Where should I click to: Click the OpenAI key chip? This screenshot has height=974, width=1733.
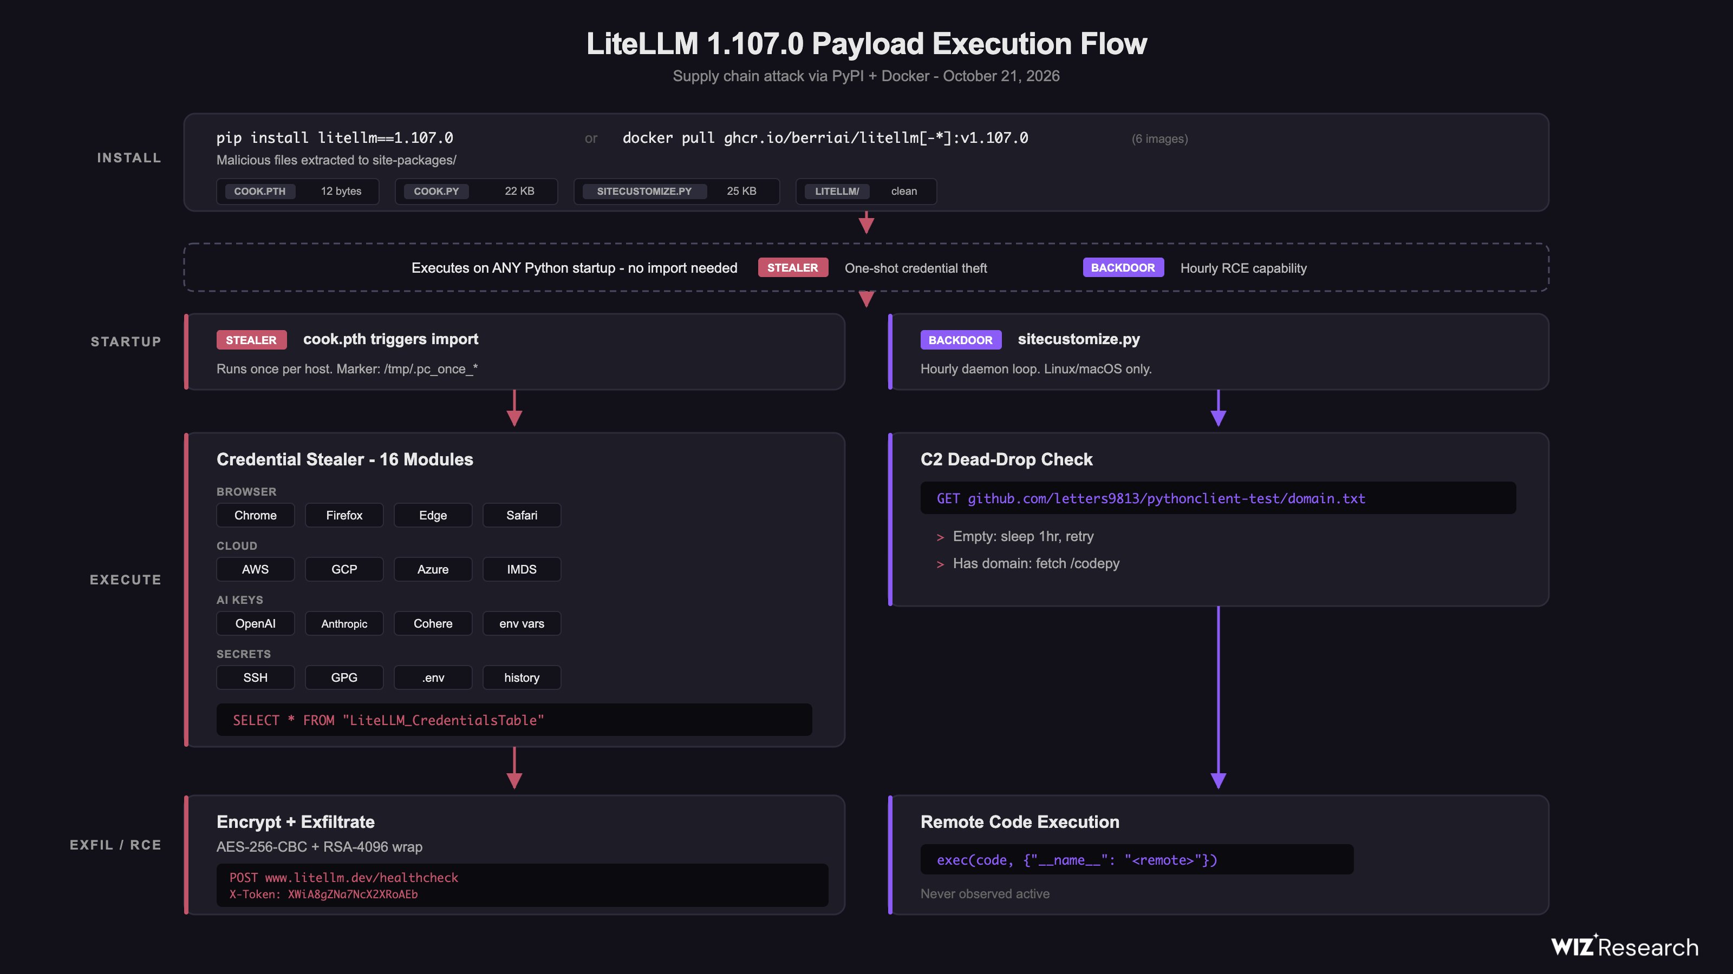255,623
